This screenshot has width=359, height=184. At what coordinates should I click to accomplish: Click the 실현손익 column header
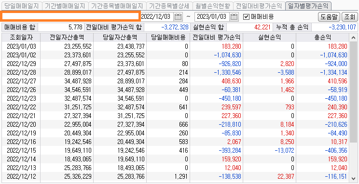click(x=269, y=38)
